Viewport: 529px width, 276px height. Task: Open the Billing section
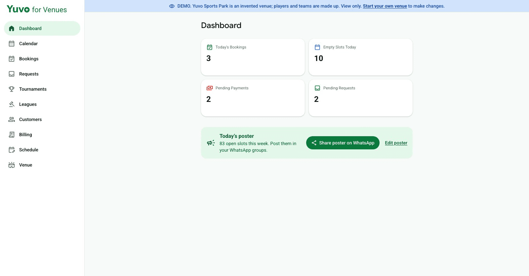coord(42,135)
